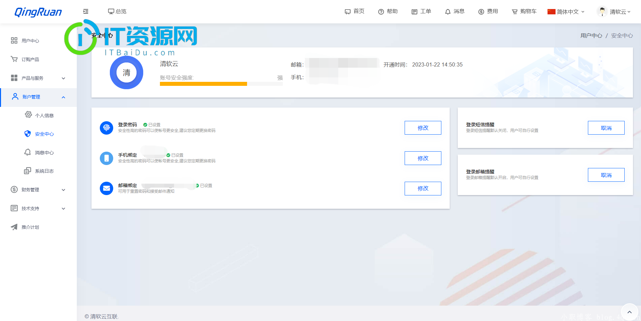The width and height of the screenshot is (641, 321).
Task: Click the 费用 dollar icon in top bar
Action: (x=481, y=12)
